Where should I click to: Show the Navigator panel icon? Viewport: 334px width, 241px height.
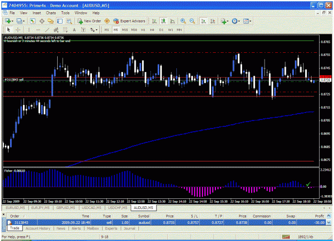51,21
